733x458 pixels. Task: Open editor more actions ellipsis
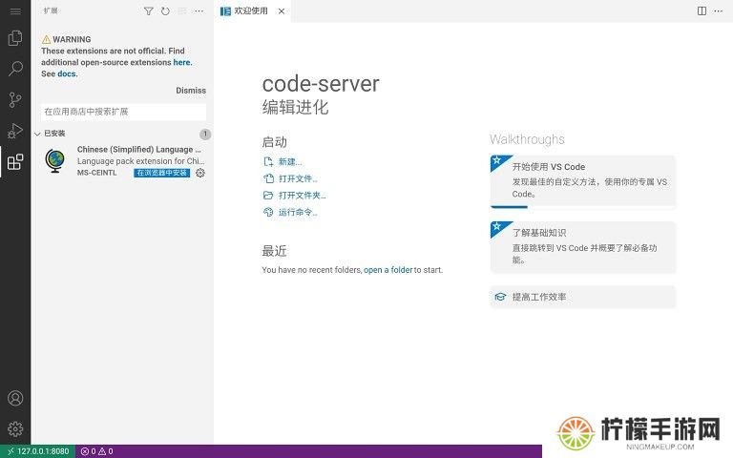point(719,11)
